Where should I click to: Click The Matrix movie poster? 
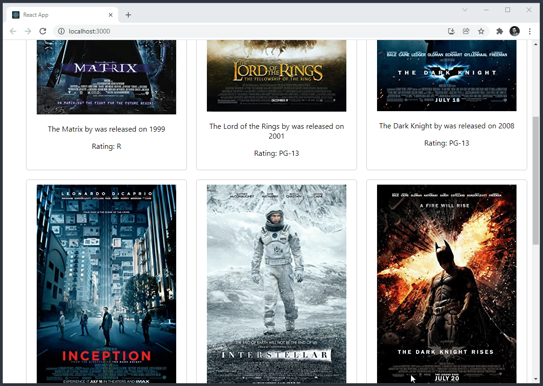coord(106,77)
